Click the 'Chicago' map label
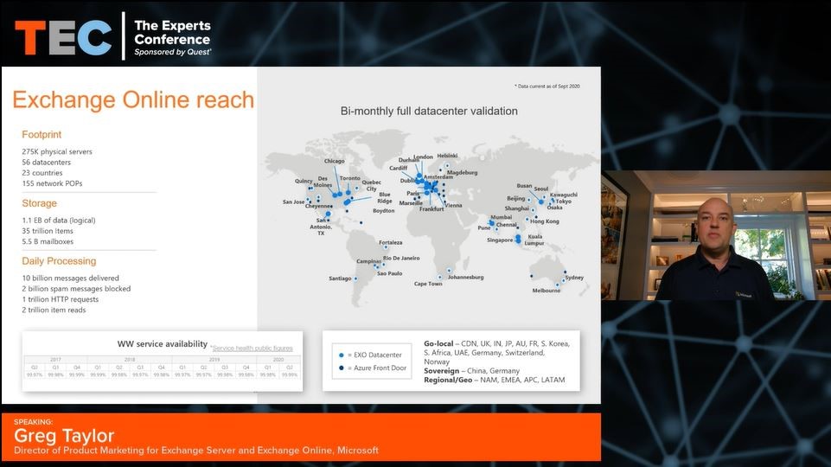Viewport: 831px width, 467px height. (x=335, y=161)
